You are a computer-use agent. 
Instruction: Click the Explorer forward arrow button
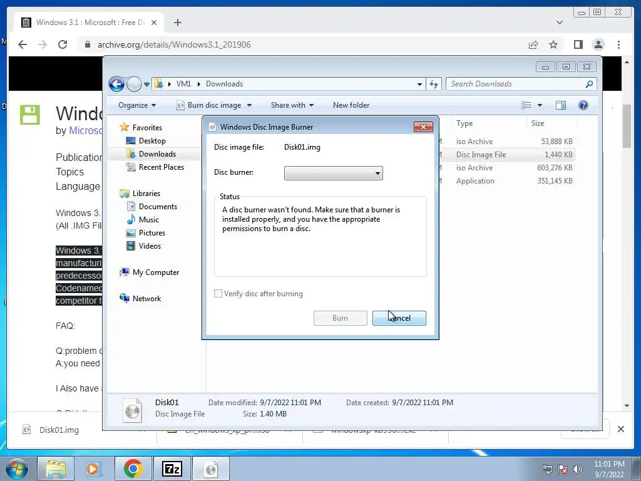pos(134,85)
